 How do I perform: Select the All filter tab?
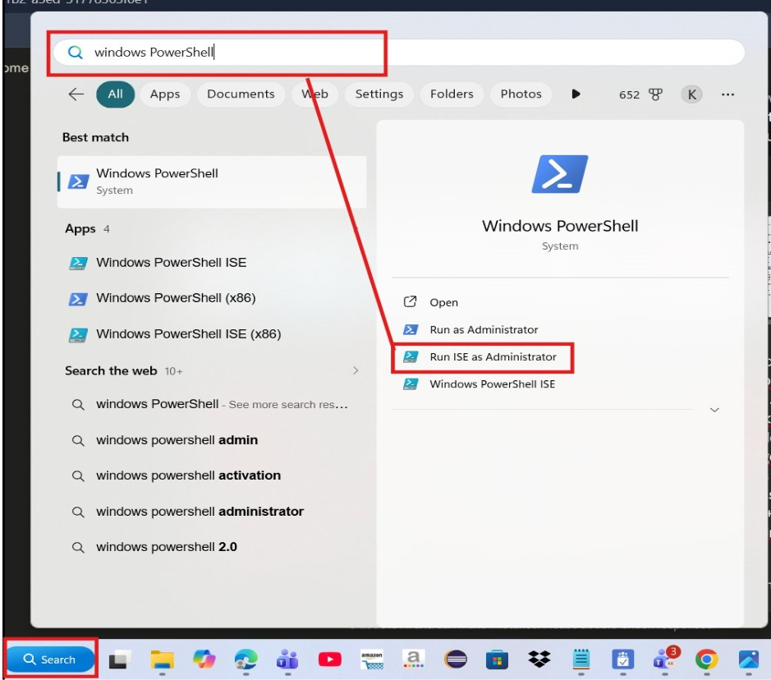(x=116, y=94)
